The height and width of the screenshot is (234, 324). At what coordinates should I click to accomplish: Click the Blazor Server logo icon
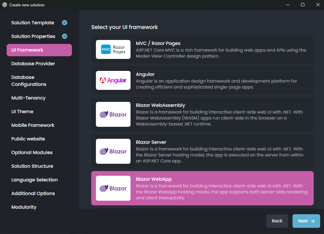[x=113, y=151]
